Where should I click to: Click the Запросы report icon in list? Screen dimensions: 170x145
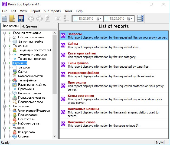click(63, 36)
